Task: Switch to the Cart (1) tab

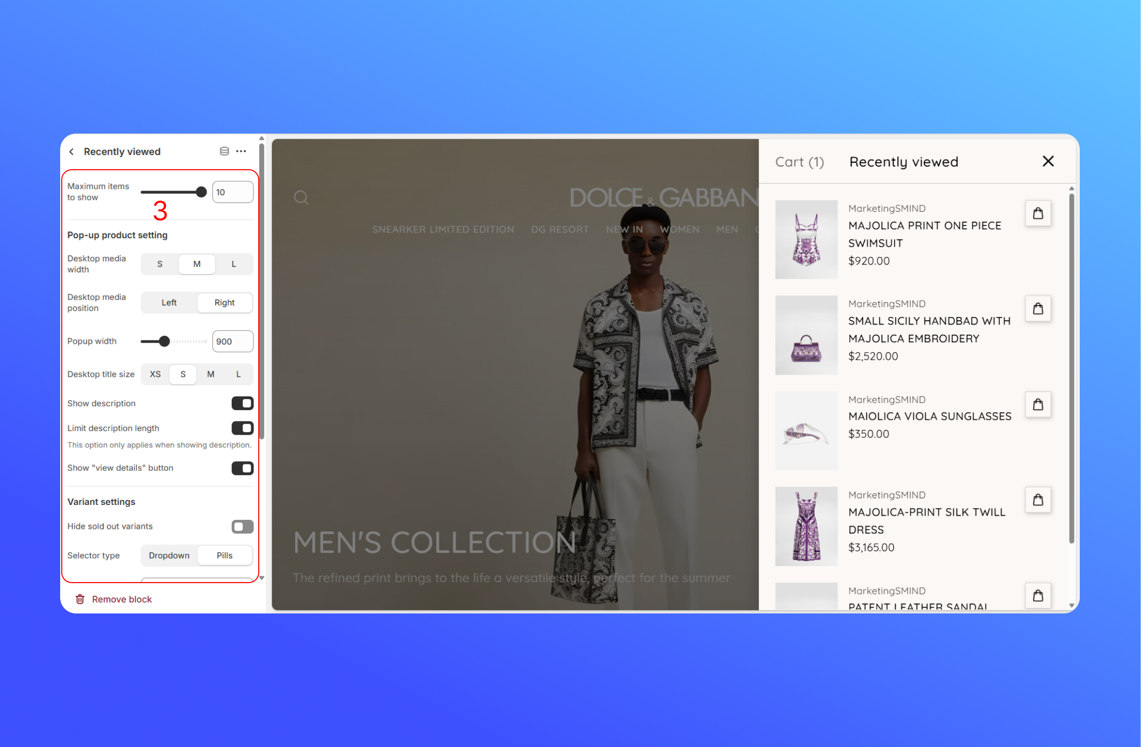Action: click(800, 162)
